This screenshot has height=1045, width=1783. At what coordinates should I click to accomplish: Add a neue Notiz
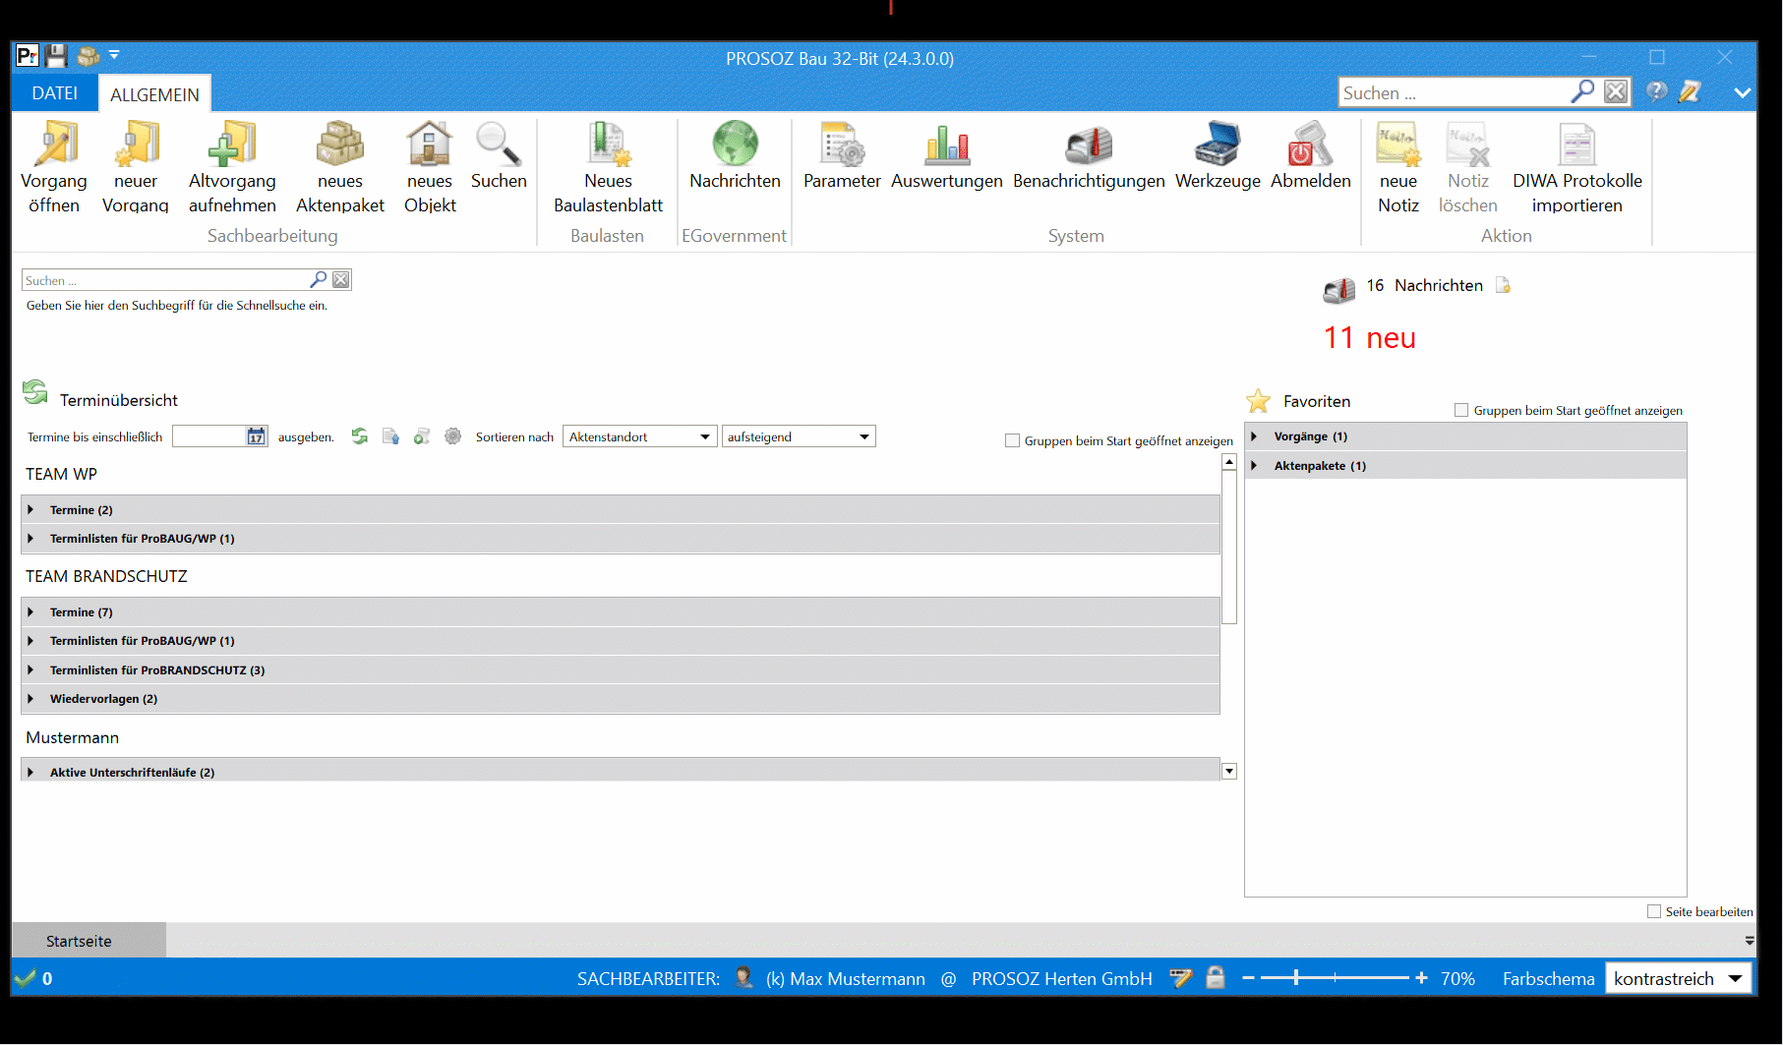1397,167
